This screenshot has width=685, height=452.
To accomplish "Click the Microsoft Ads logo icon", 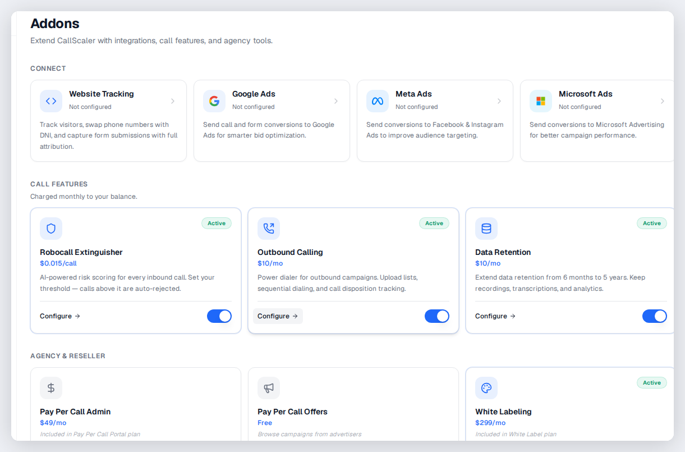I will 541,101.
